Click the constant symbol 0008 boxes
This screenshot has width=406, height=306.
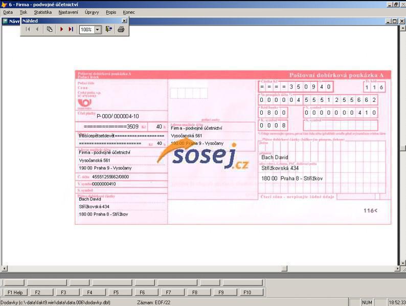273,125
